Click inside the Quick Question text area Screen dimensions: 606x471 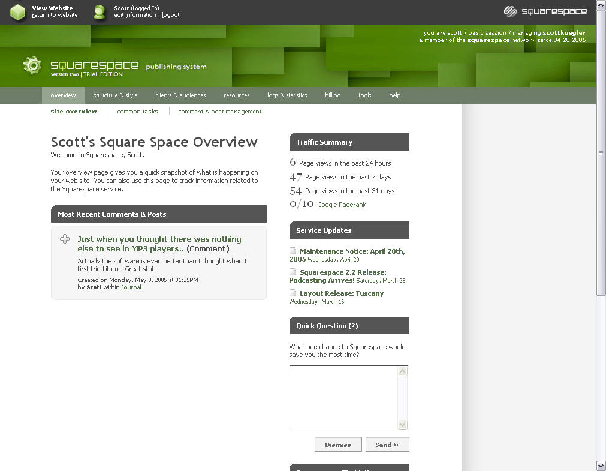[343, 397]
